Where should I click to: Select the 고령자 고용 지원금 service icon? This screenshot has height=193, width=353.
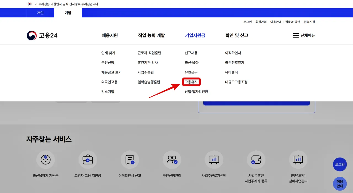click(88, 159)
